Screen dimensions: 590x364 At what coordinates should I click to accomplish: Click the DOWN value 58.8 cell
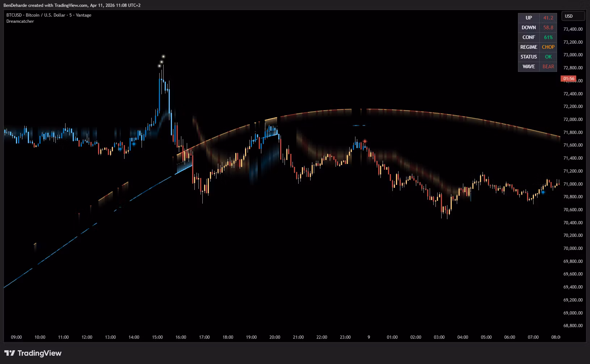point(548,27)
